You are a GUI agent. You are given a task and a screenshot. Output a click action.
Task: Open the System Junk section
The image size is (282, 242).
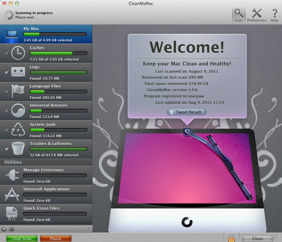(46, 130)
